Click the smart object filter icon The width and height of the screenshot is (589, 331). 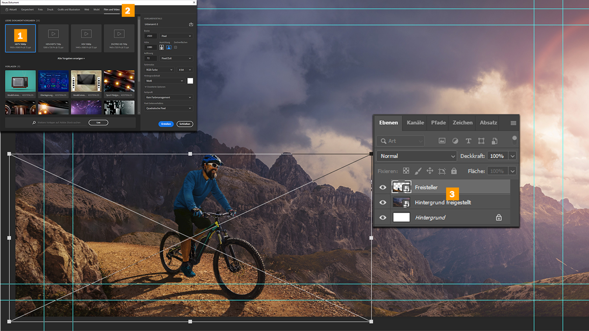494,141
